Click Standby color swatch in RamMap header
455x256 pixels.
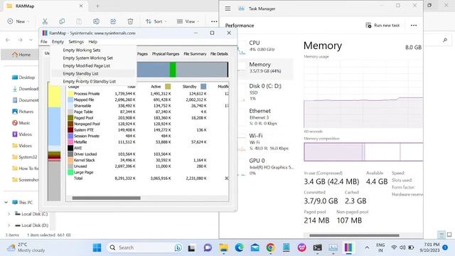203,87
